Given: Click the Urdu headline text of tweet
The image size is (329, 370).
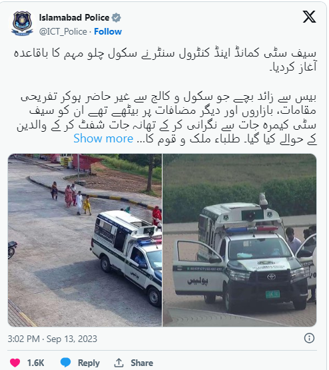Looking at the screenshot, I should [165, 61].
